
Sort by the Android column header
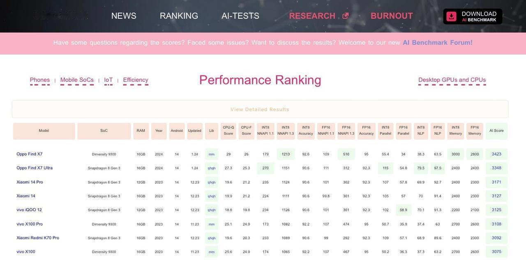(x=177, y=131)
